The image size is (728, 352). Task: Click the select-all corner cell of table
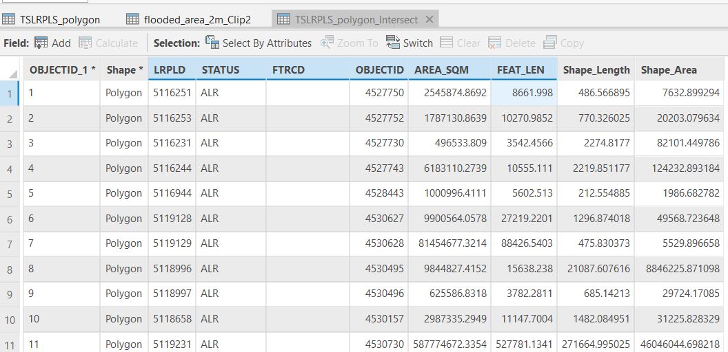[x=10, y=69]
